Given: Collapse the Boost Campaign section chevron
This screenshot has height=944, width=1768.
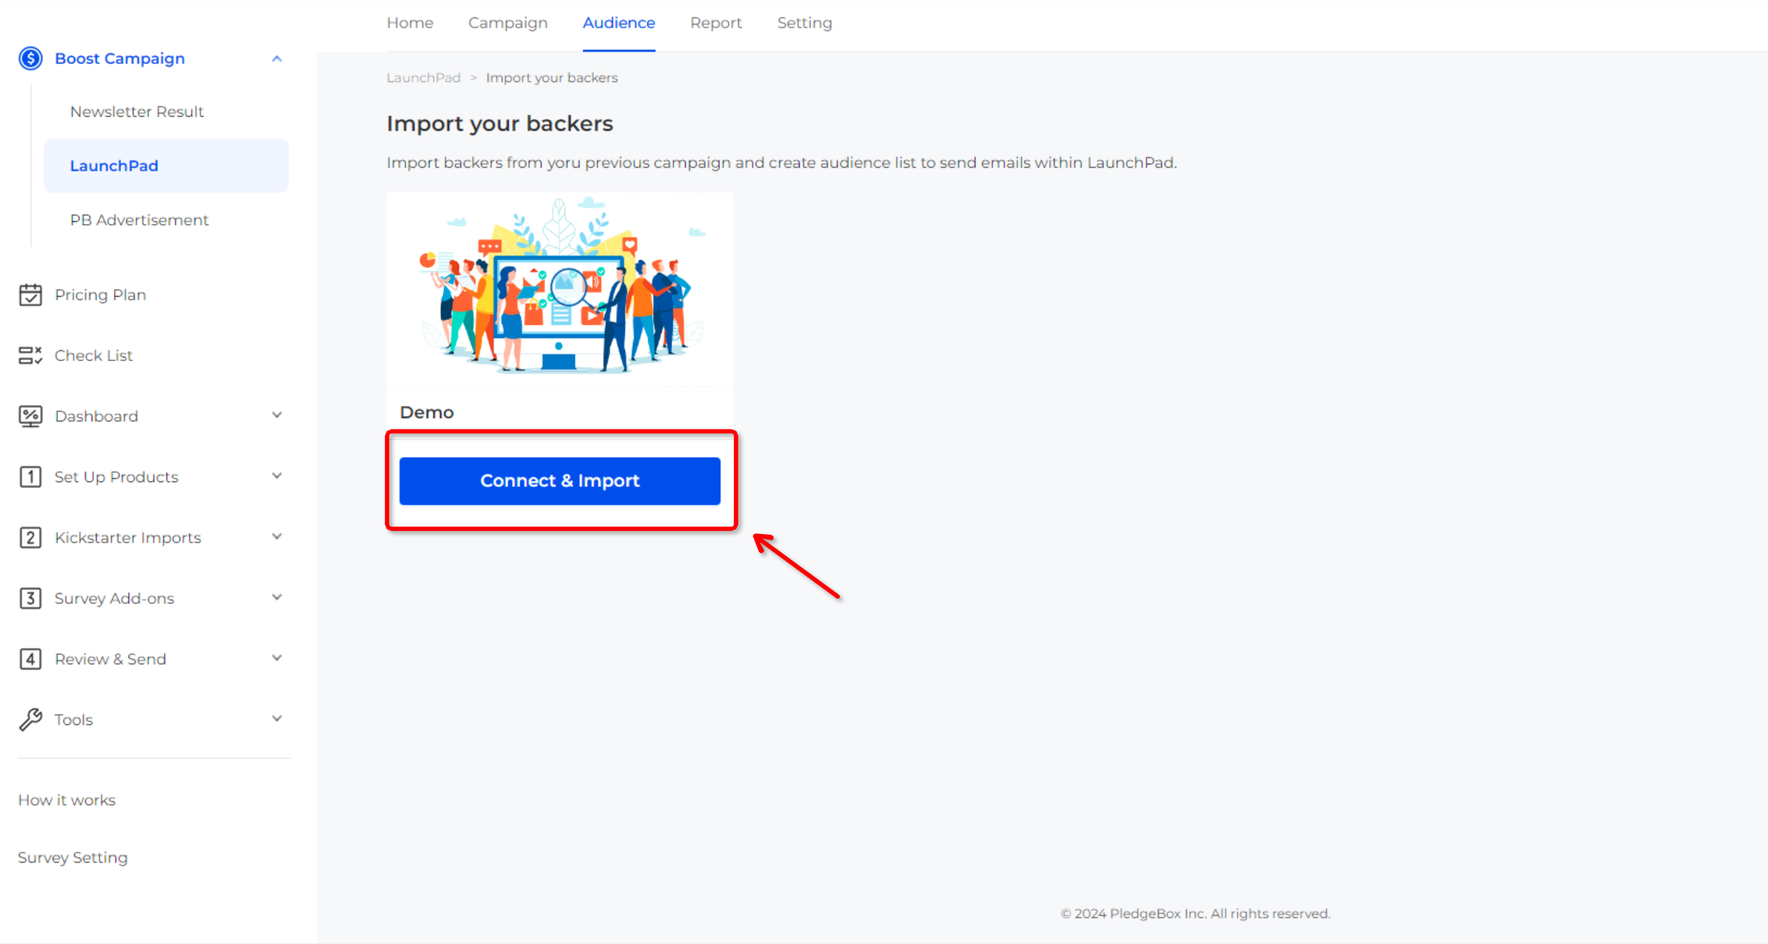Looking at the screenshot, I should point(277,58).
